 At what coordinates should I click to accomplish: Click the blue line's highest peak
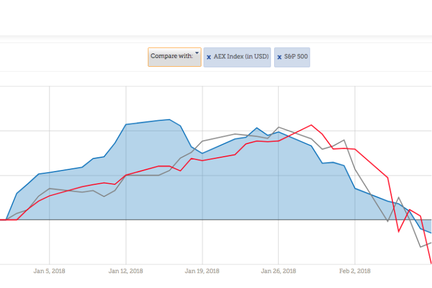click(x=169, y=119)
